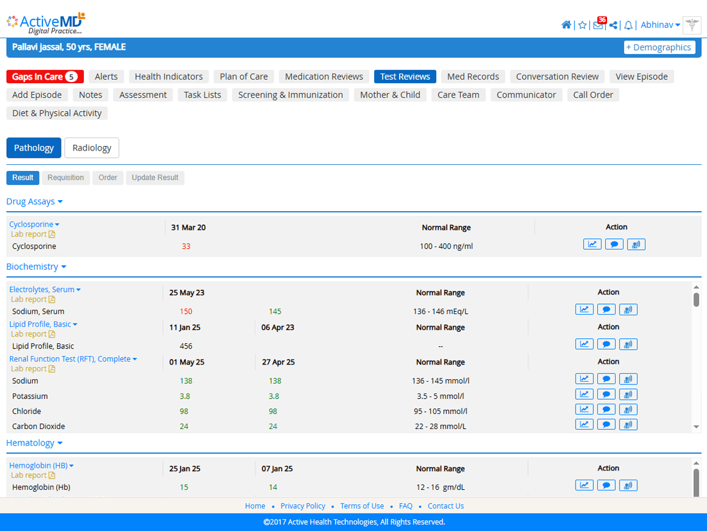Viewport: 707px width, 531px height.
Task: Switch to the Radiology tab
Action: click(x=92, y=148)
